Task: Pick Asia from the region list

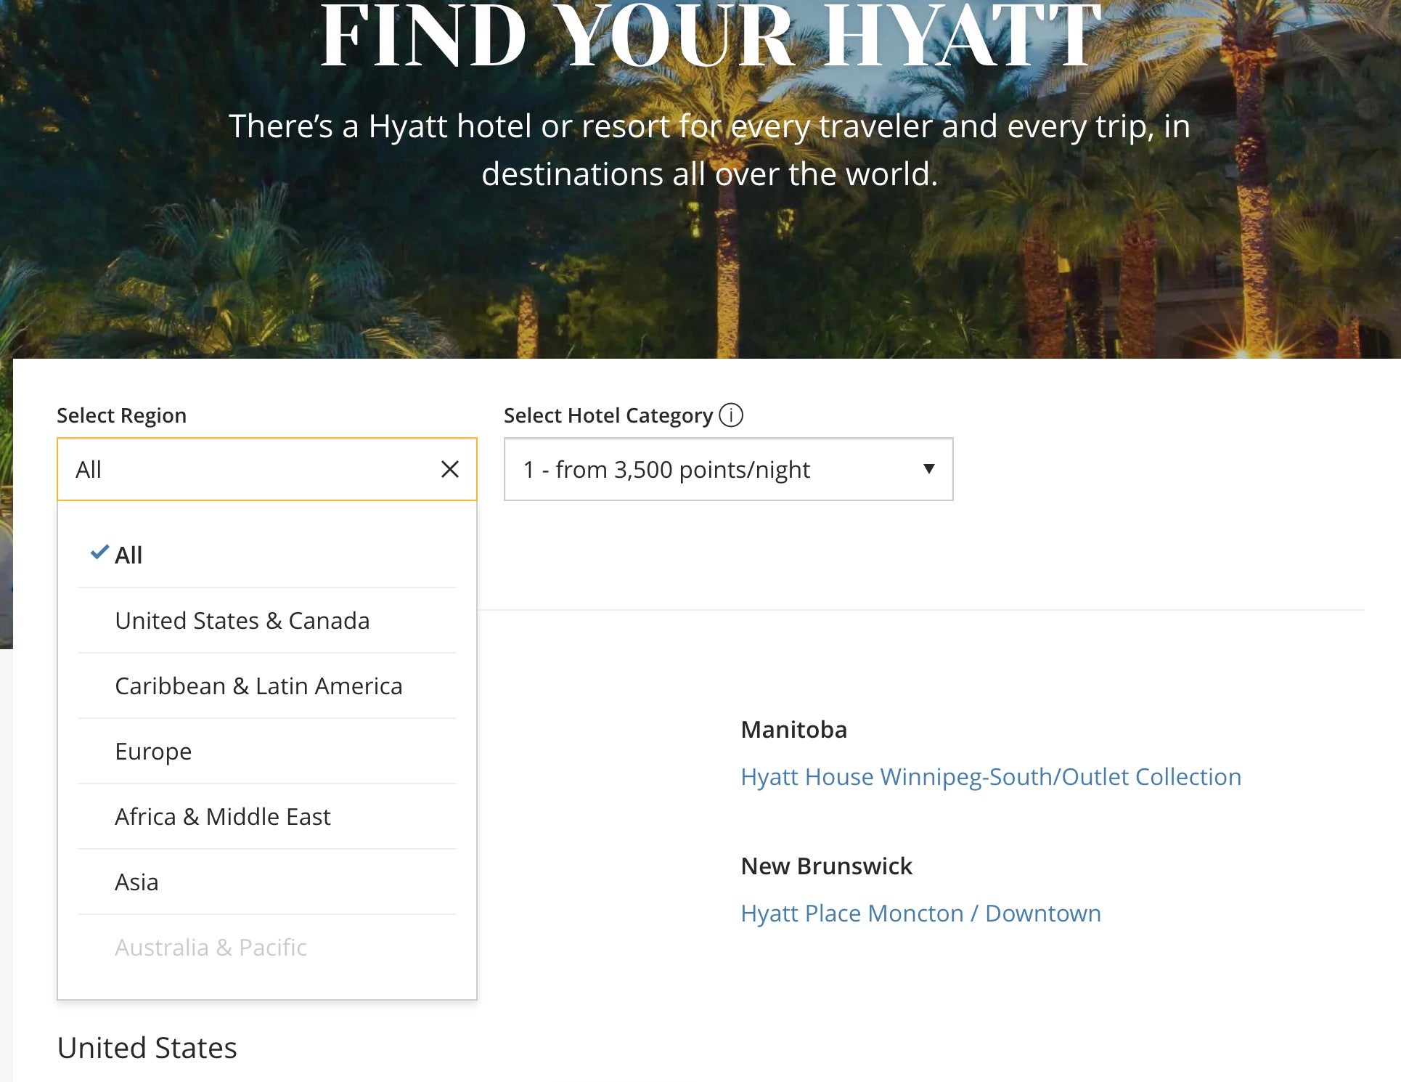Action: (267, 882)
